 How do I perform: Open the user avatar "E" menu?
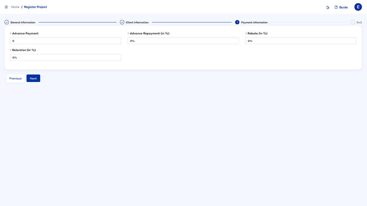358,7
